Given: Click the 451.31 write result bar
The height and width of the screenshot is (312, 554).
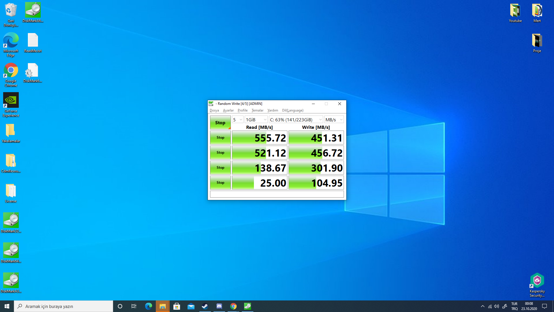Looking at the screenshot, I should pos(316,138).
